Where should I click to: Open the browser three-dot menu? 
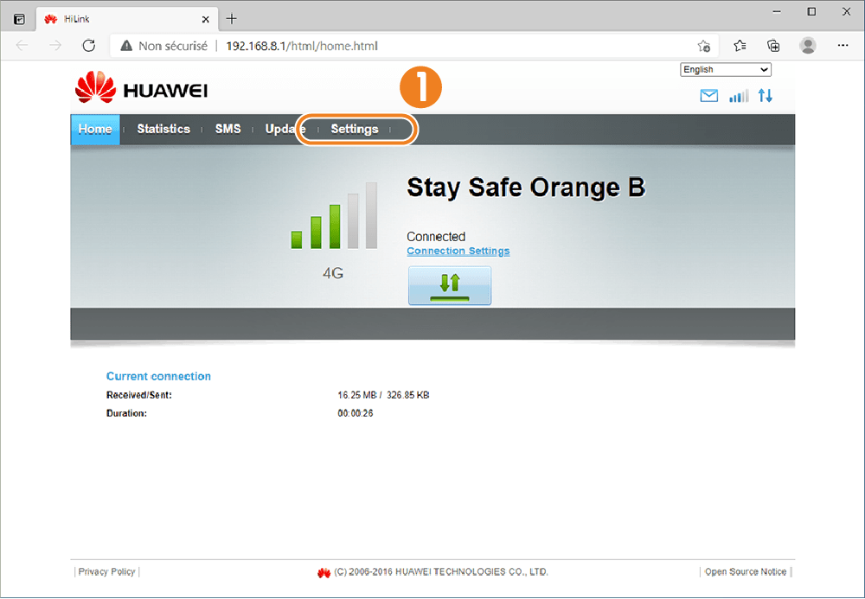pos(843,46)
